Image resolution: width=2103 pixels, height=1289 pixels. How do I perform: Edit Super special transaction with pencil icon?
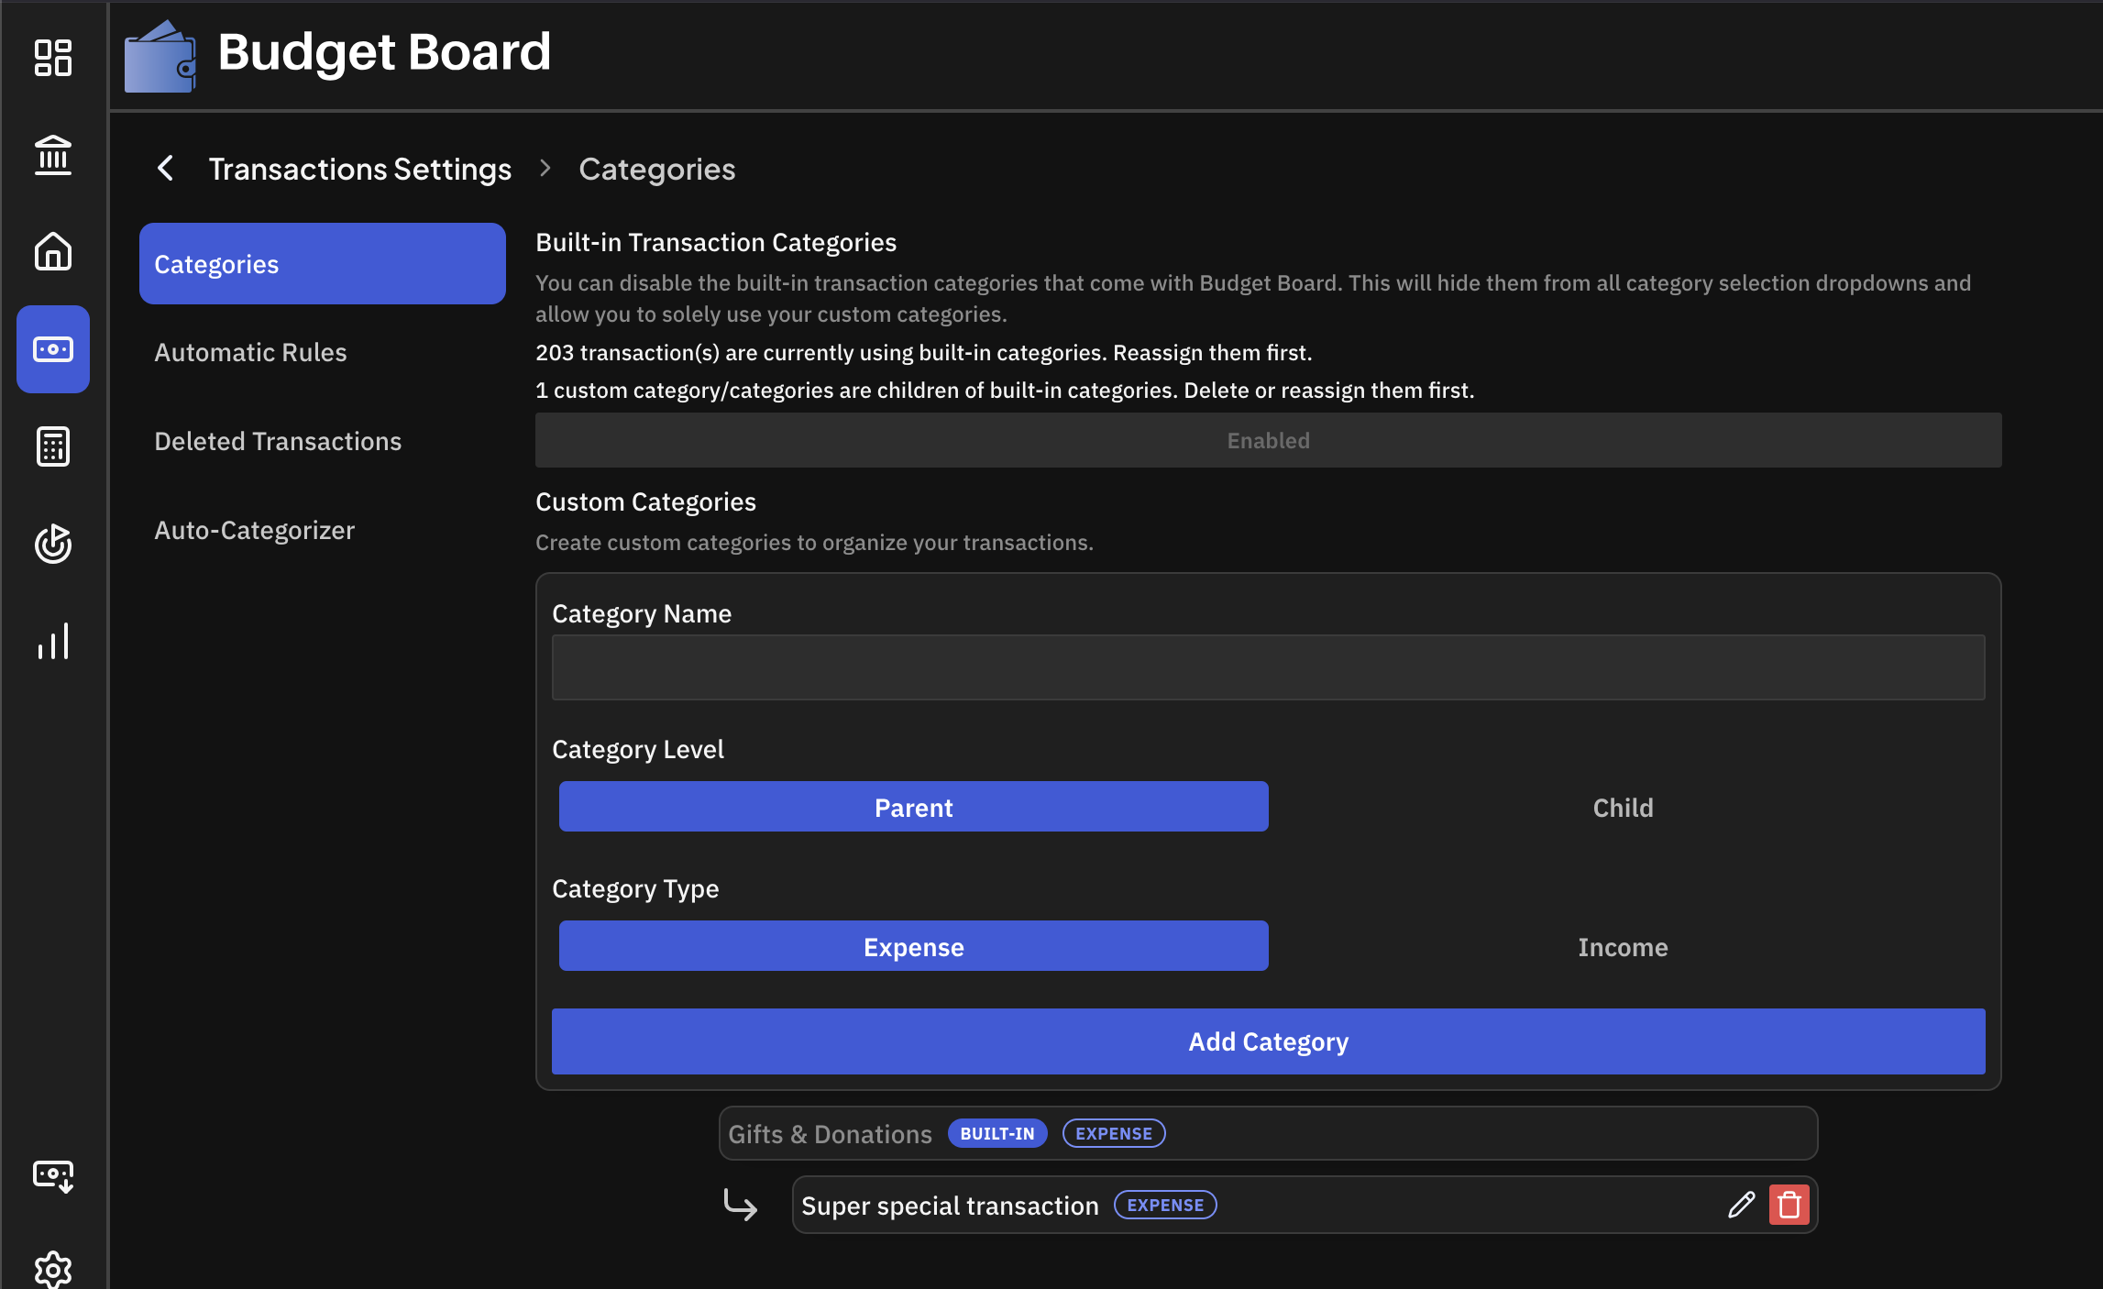1741,1205
